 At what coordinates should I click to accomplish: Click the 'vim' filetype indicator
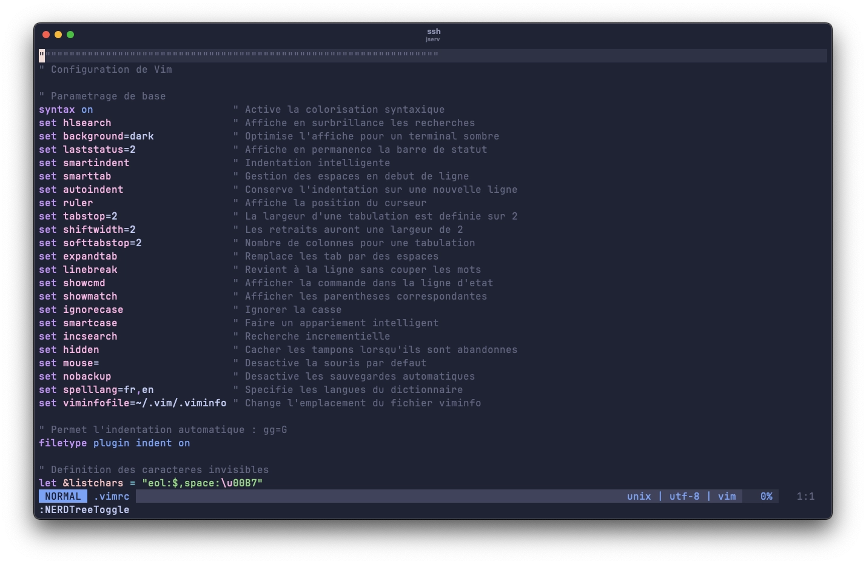coord(727,497)
